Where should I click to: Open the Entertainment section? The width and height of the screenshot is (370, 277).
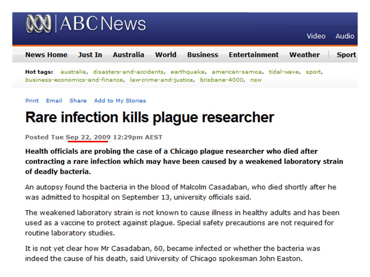click(x=254, y=55)
